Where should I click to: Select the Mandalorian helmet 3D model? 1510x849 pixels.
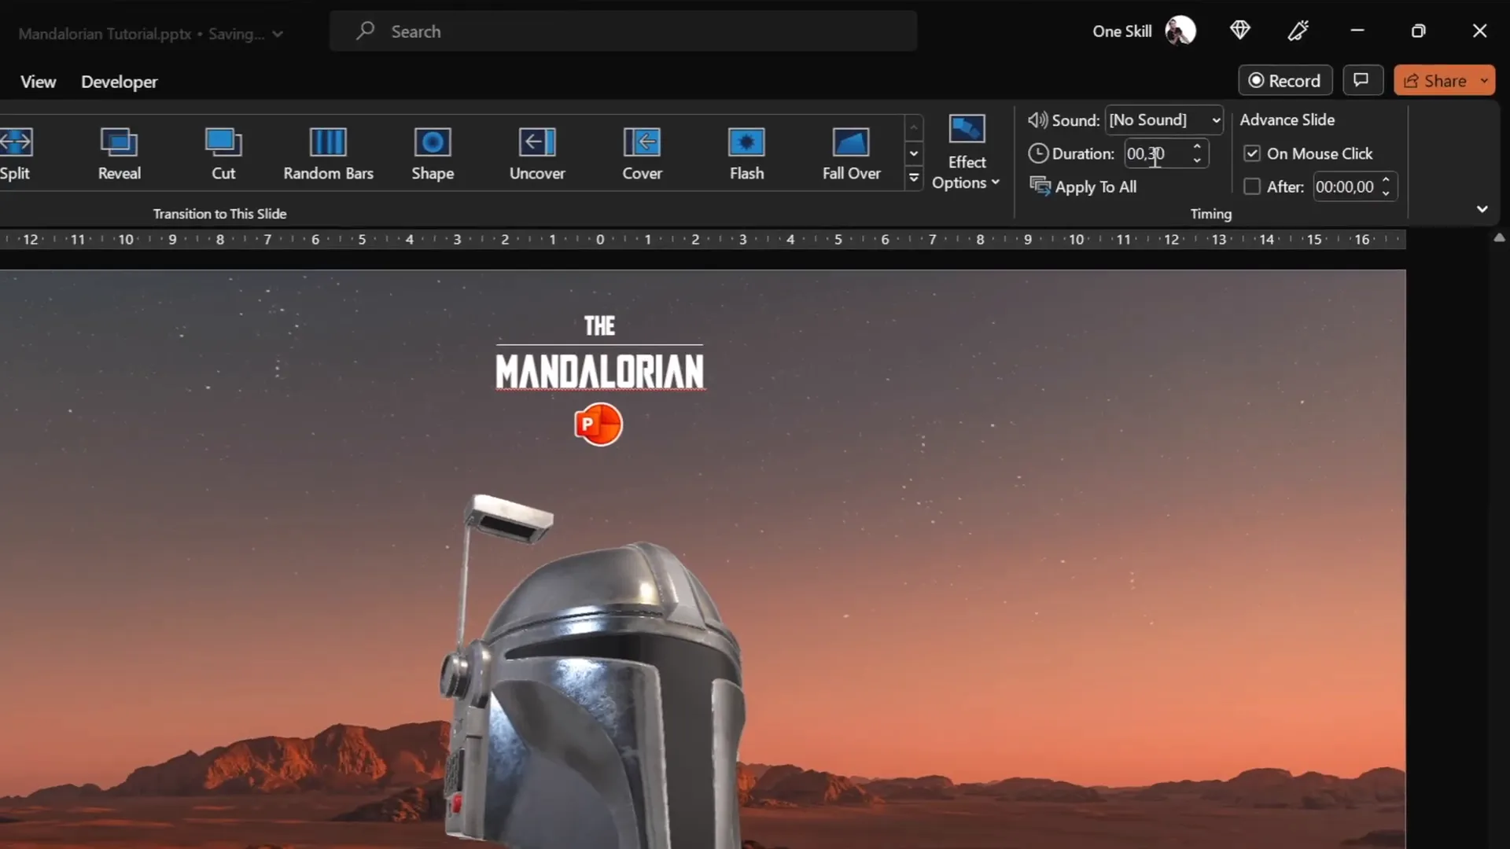(x=595, y=672)
